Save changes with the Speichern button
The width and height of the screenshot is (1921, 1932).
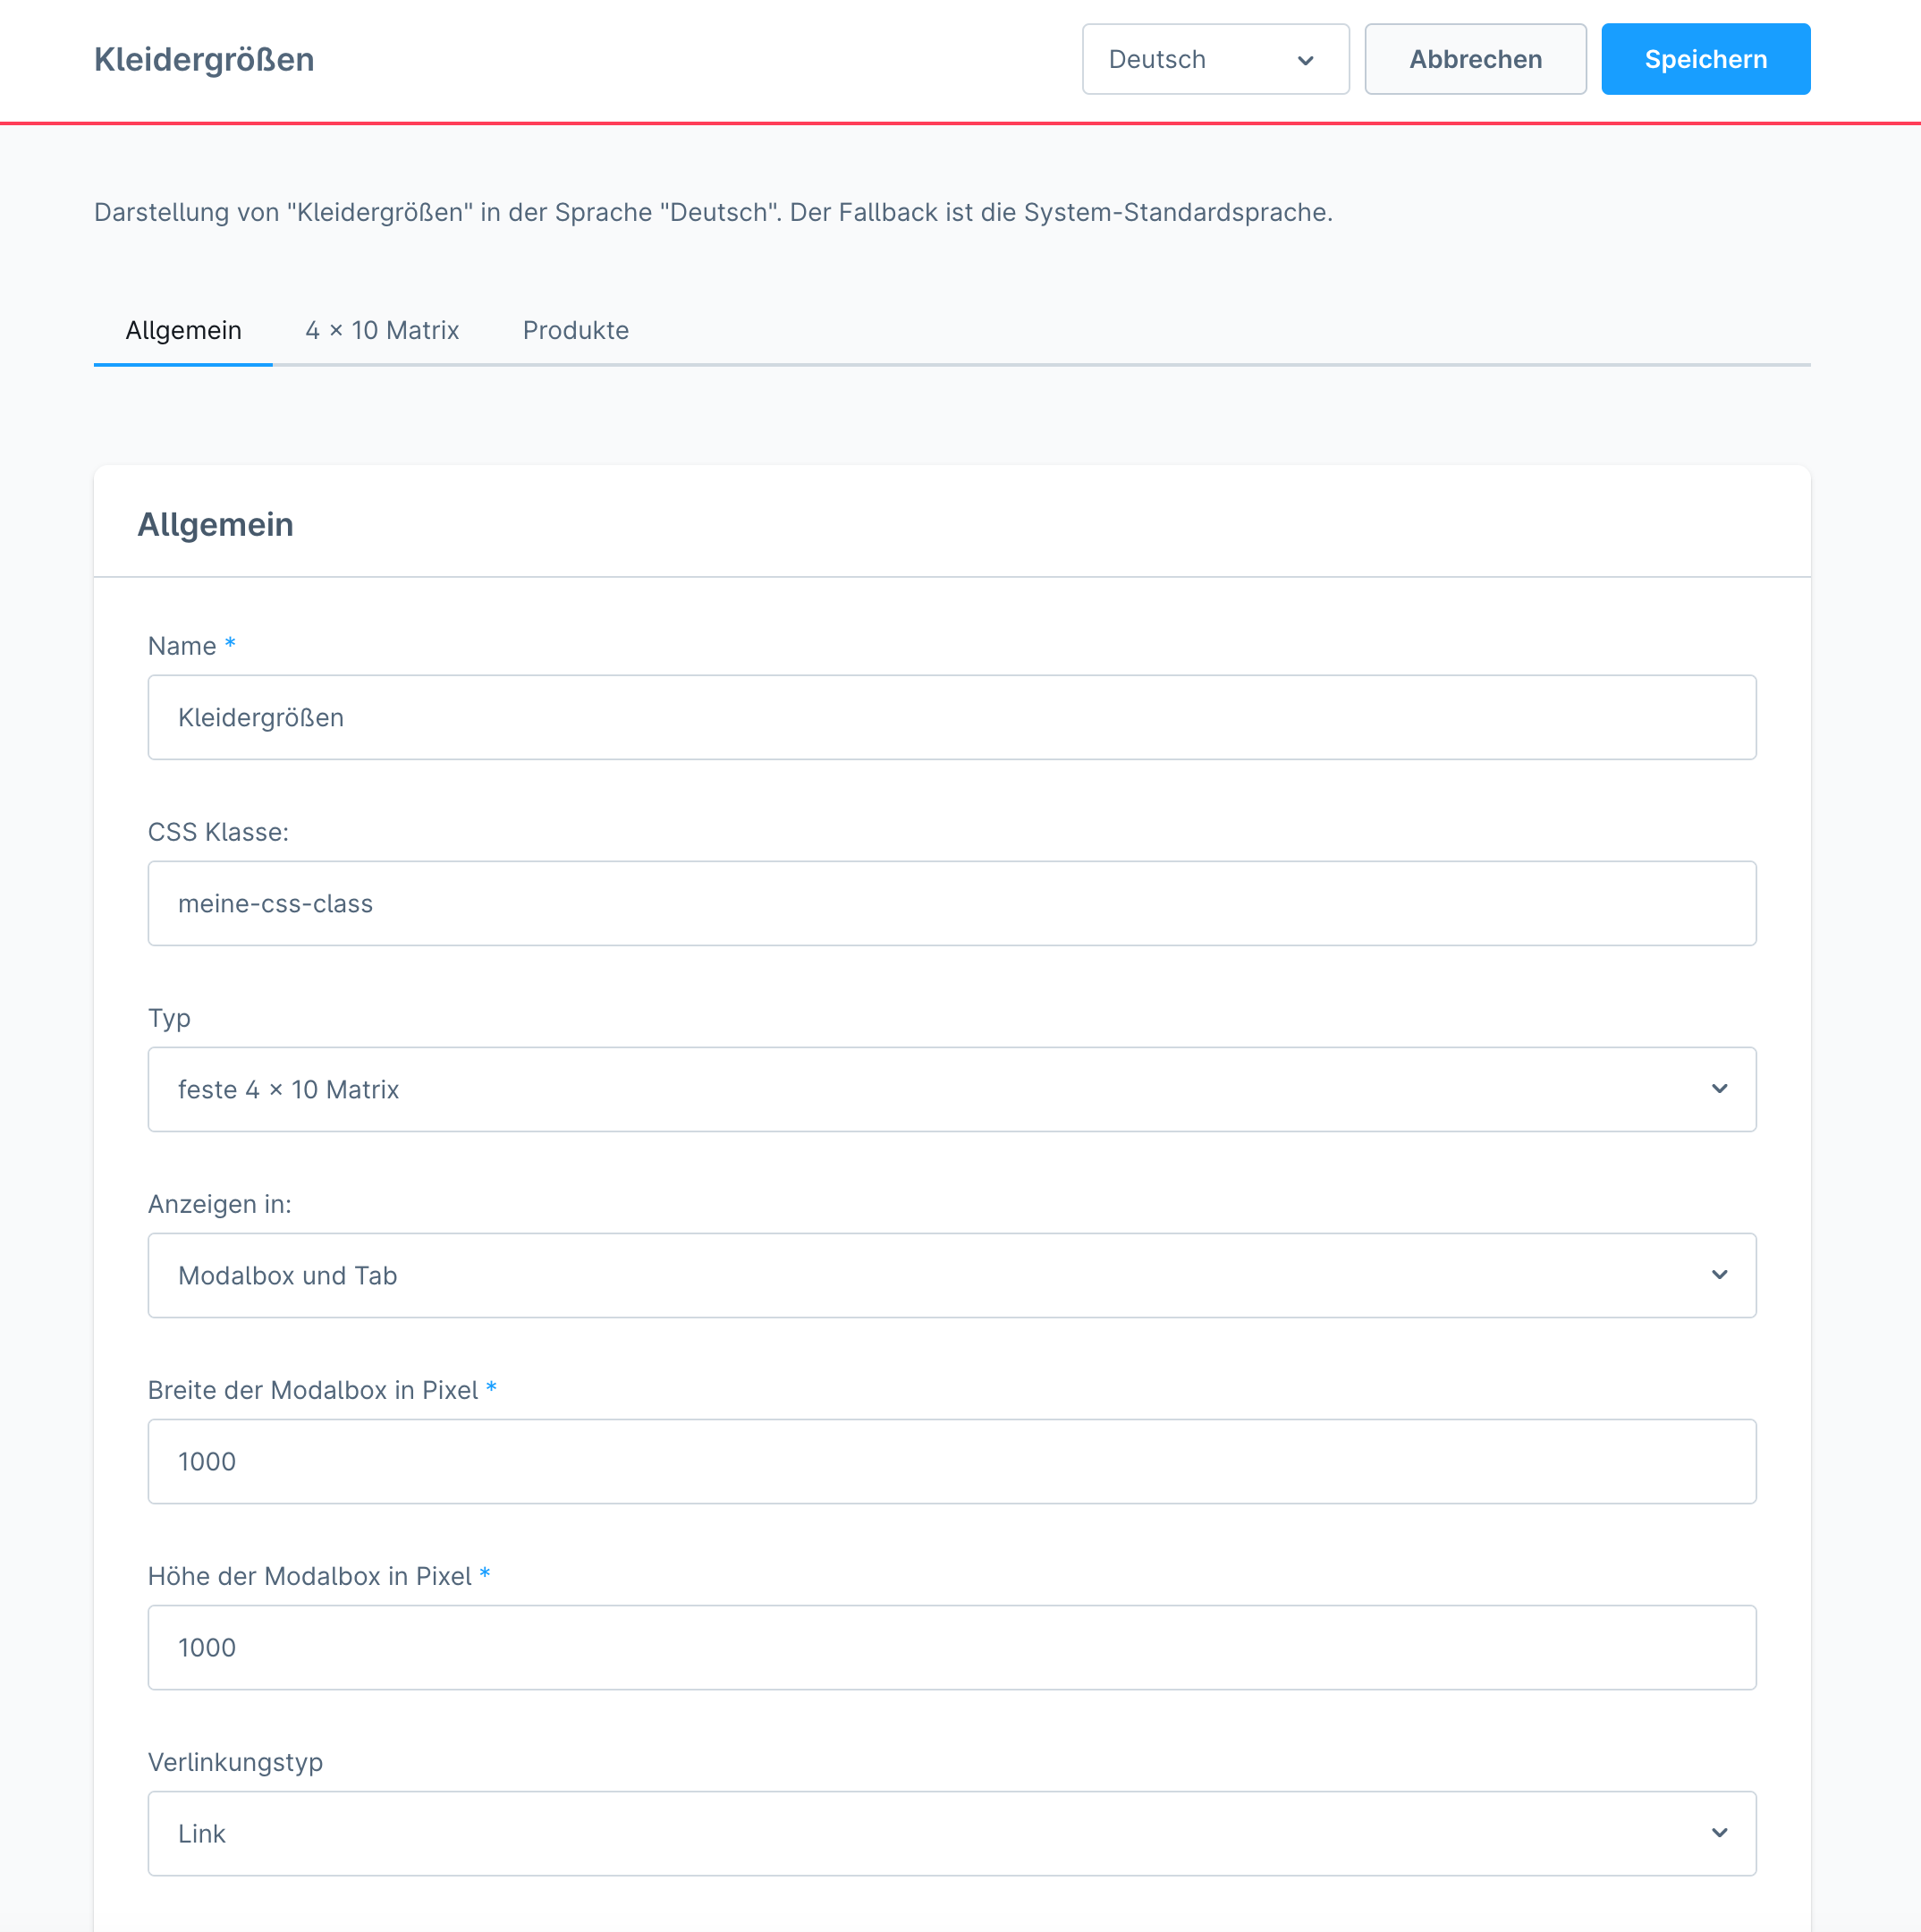click(x=1705, y=60)
